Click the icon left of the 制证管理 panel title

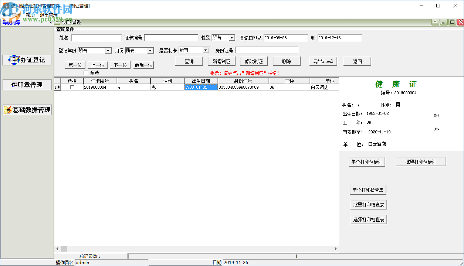coord(58,22)
